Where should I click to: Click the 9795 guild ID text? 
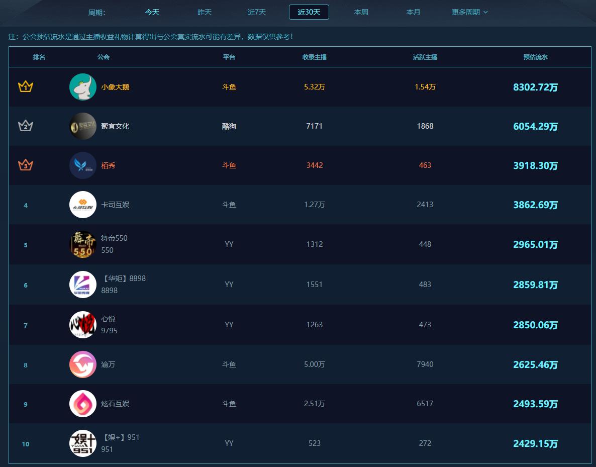tap(109, 331)
